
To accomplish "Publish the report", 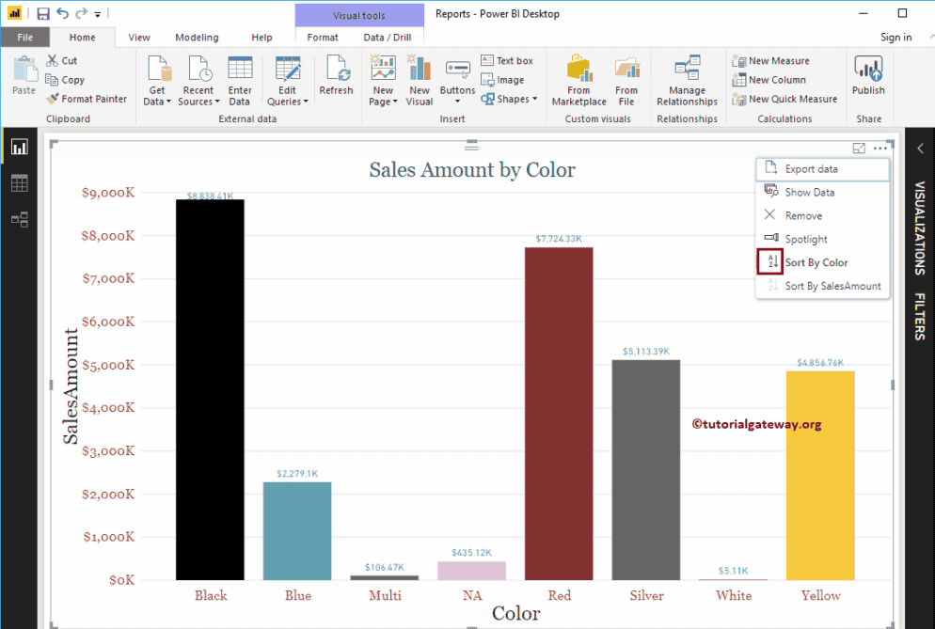I will click(x=868, y=75).
